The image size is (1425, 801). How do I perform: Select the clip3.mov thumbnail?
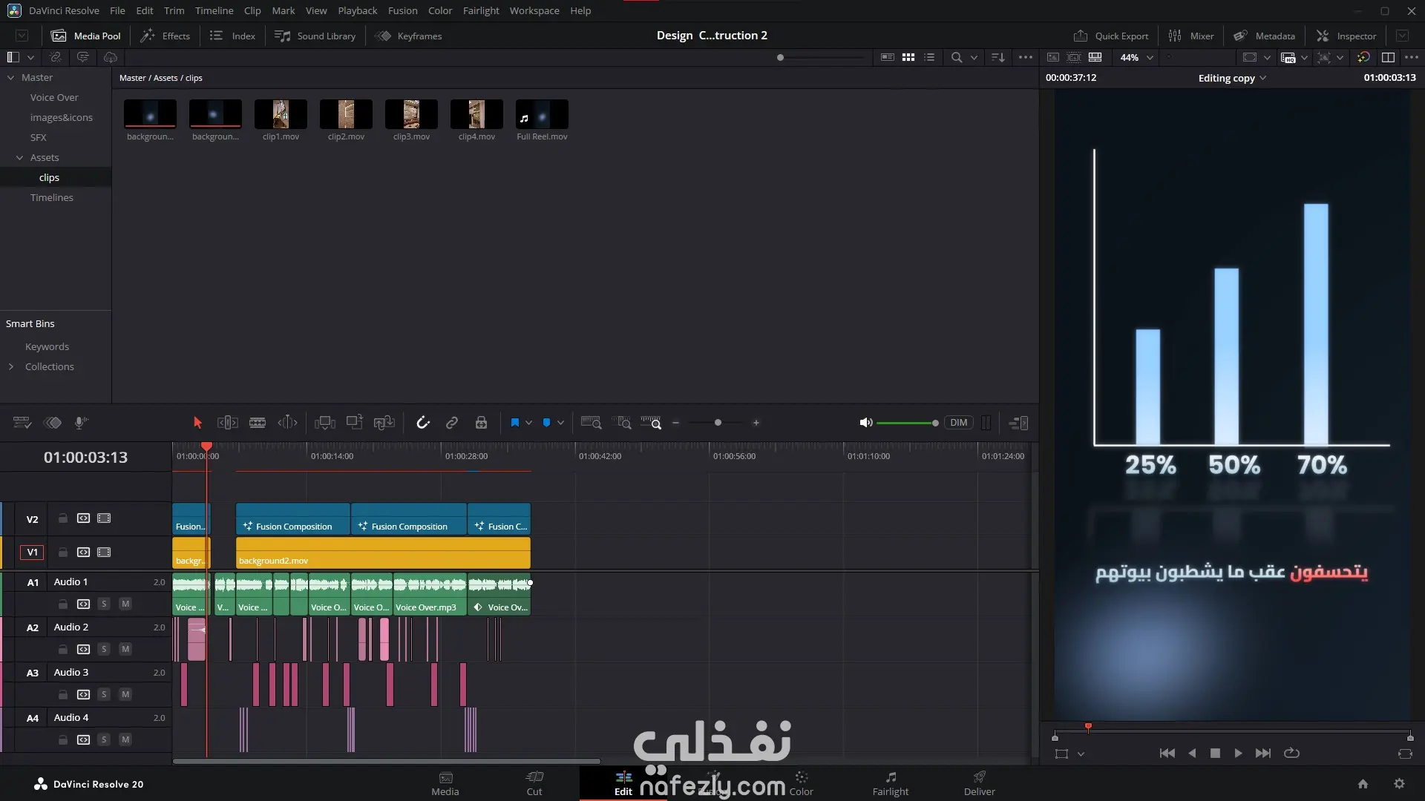411,115
